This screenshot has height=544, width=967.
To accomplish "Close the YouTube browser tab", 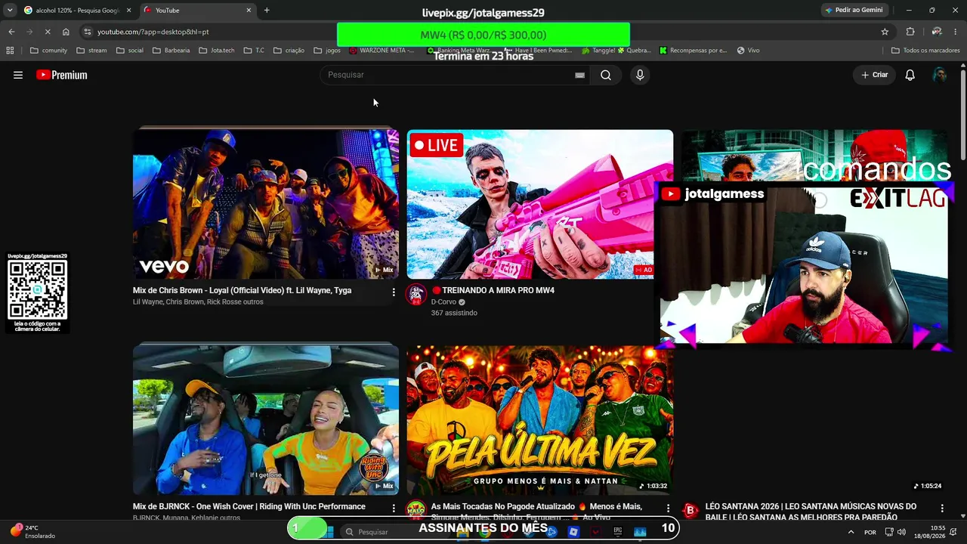I will coord(249,11).
